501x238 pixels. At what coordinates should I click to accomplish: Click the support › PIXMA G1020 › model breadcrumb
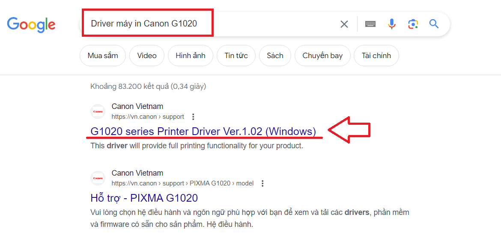pos(182,183)
